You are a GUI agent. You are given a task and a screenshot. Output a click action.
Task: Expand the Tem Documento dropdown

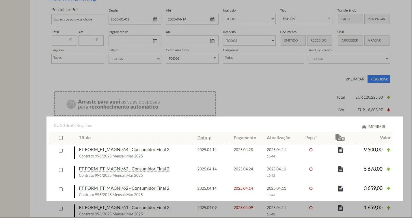pyautogui.click(x=349, y=59)
